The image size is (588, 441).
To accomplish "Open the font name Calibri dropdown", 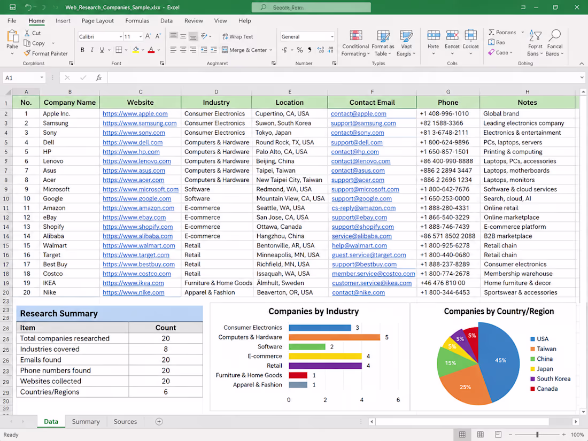I will [120, 36].
